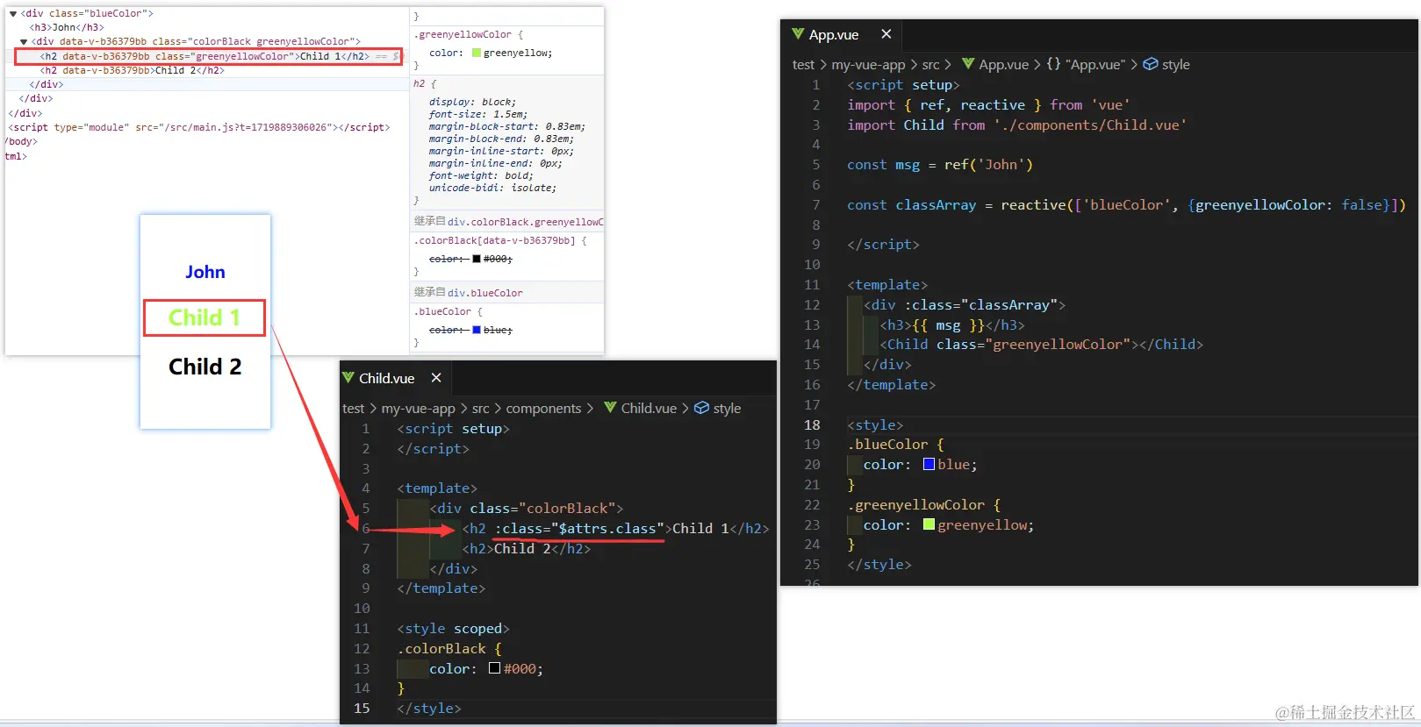Select the App.vue editor tab
Viewport: 1421px width, 727px height.
point(841,35)
